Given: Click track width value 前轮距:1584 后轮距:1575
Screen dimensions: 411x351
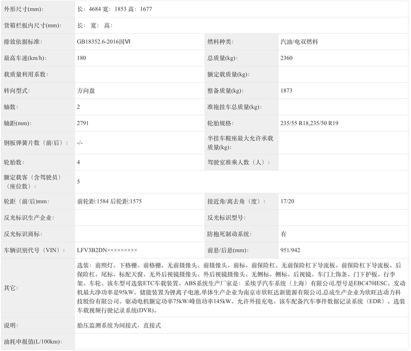Looking at the screenshot, I should pyautogui.click(x=110, y=202).
